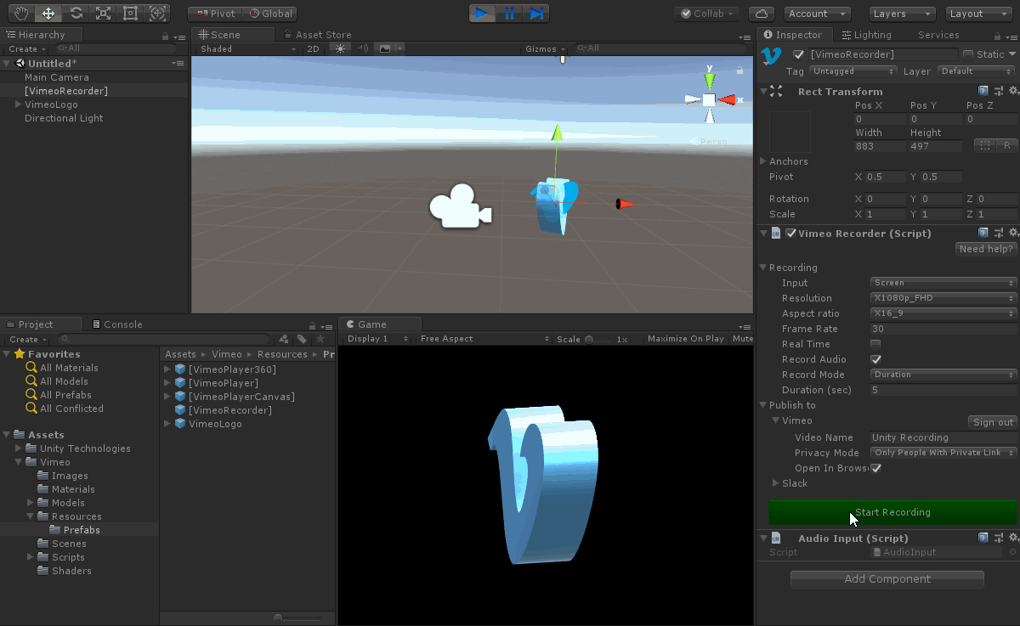Open Audio Input component gear menu

[x=1013, y=538]
